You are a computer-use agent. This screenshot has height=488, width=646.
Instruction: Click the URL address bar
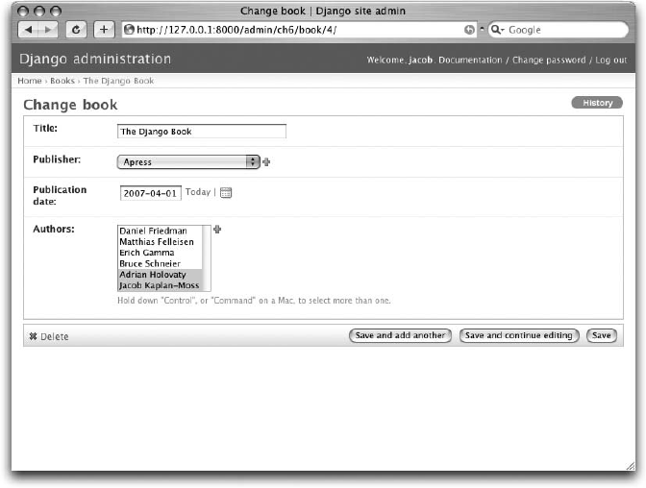click(x=299, y=30)
